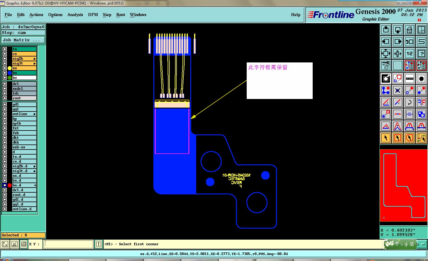This screenshot has width=428, height=261.
Task: Click the grid display icon
Action: point(398,65)
